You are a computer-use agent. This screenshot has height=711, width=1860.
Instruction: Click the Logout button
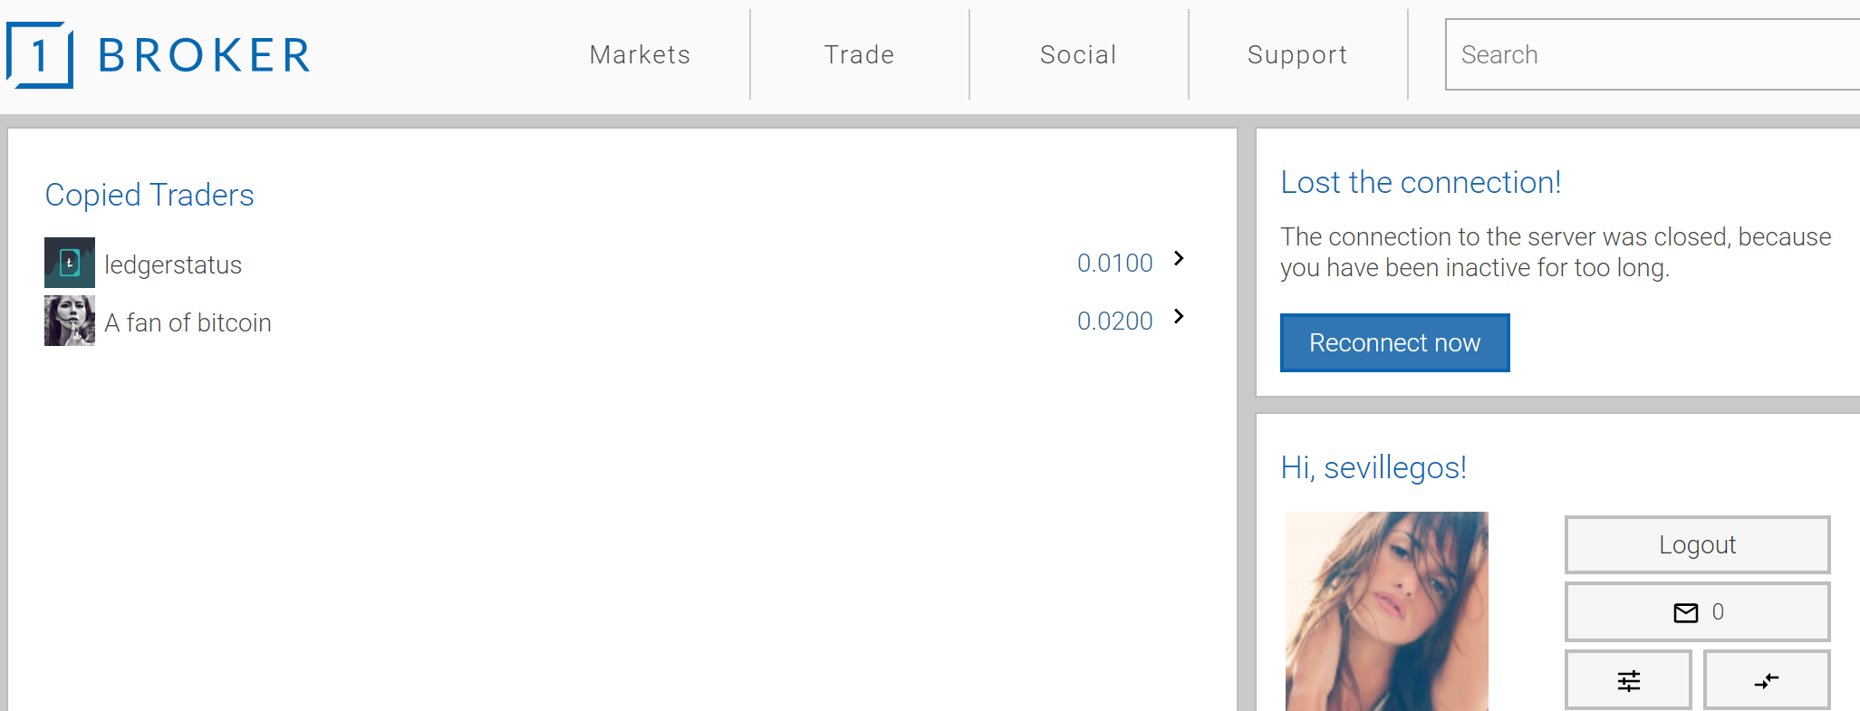(1696, 544)
